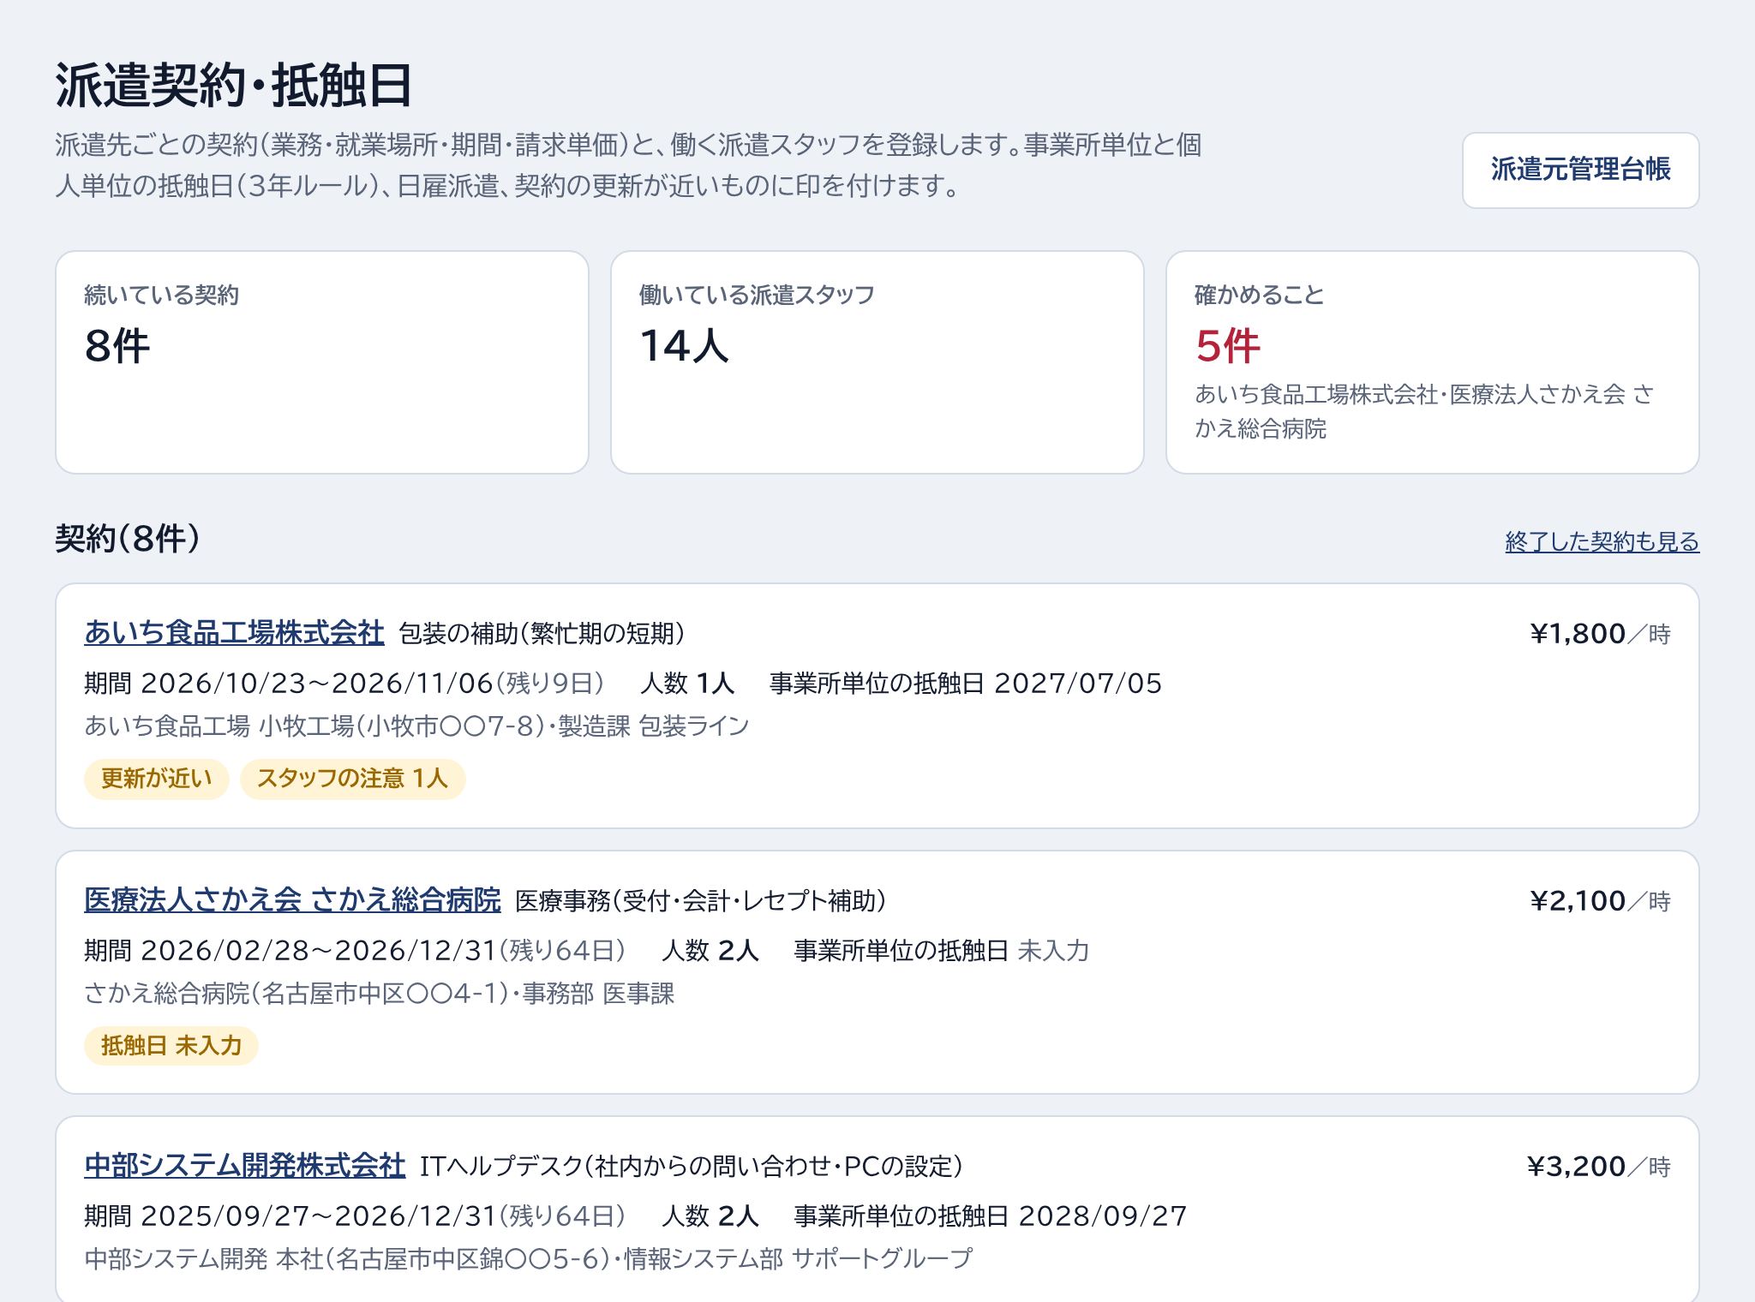Click the 抵触日 未入力 badge
Screen dimensions: 1755x1302
point(171,1046)
